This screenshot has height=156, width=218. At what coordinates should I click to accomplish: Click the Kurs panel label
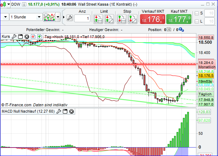pos(6,37)
